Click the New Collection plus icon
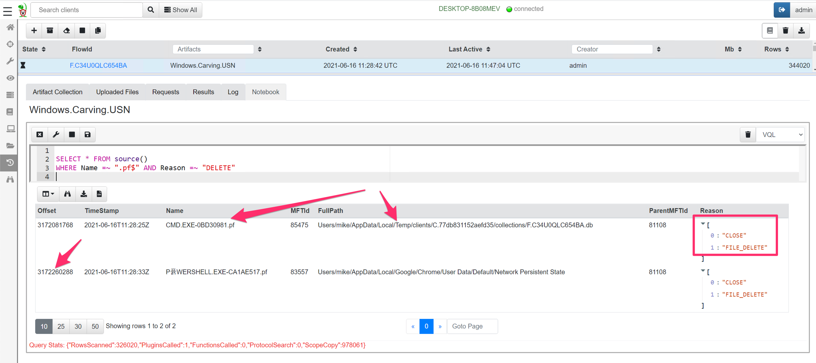Screen dimensions: 816x363 (34, 30)
